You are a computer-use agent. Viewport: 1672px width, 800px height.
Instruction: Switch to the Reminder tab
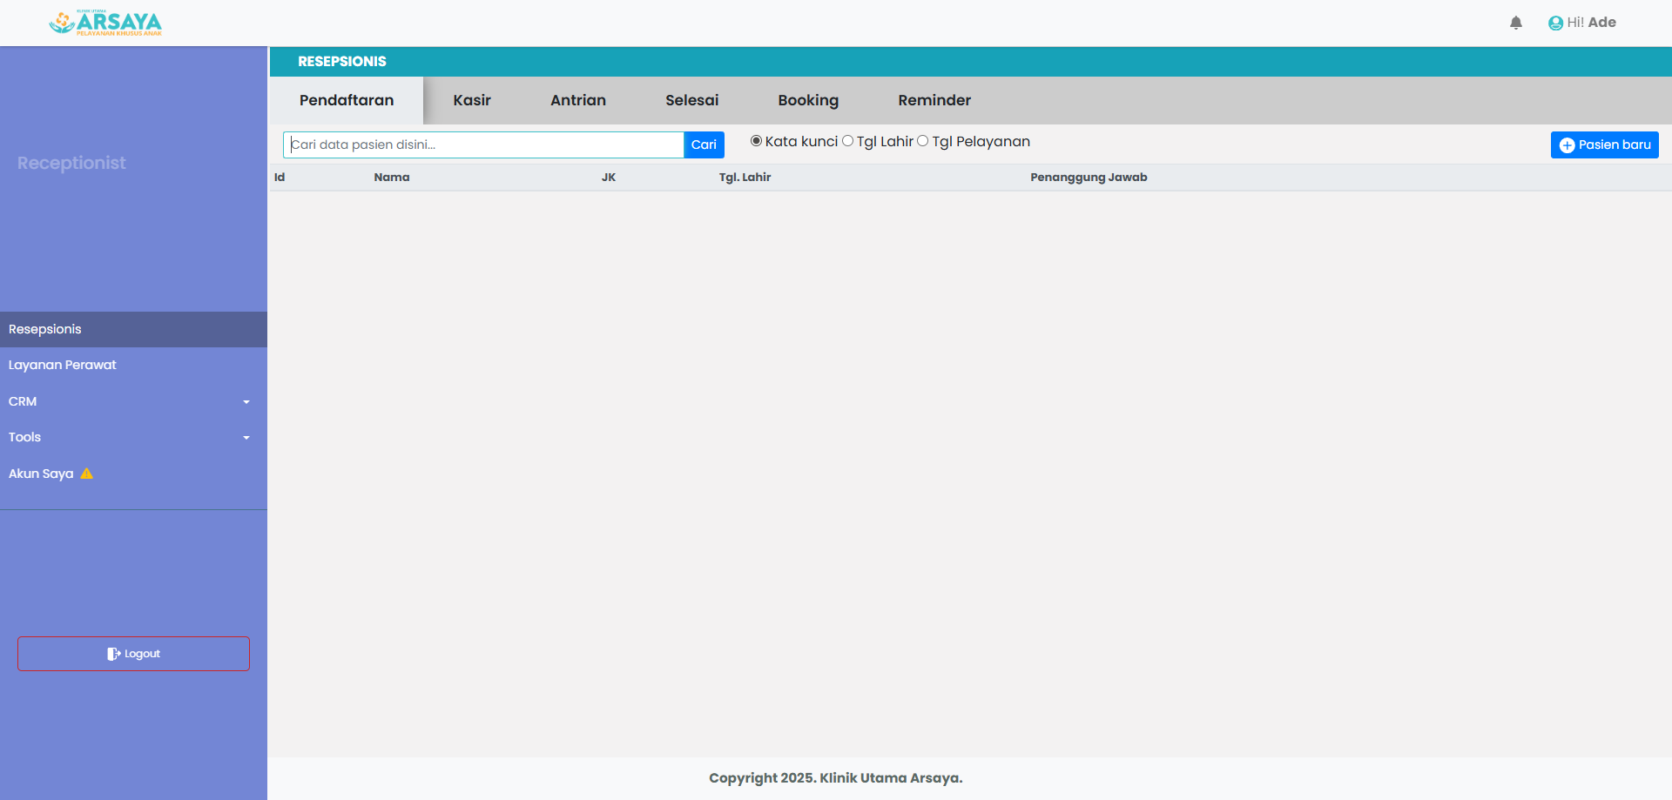(x=934, y=100)
